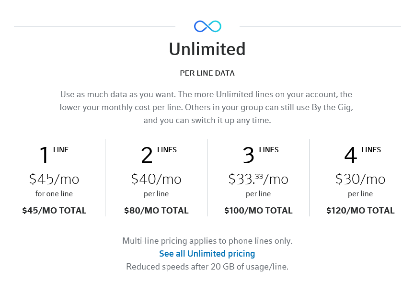Select the 4 LINES pricing option
Viewport: 414px width, 304px height.
tap(360, 155)
